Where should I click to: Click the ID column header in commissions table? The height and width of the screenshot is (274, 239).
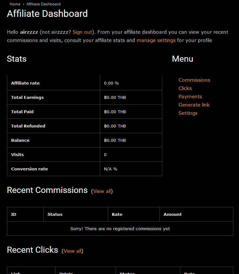(14, 215)
